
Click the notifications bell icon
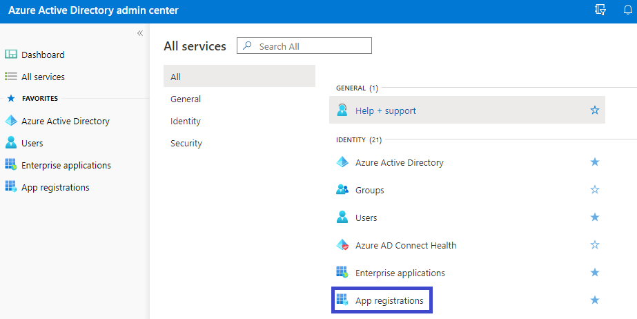(627, 10)
